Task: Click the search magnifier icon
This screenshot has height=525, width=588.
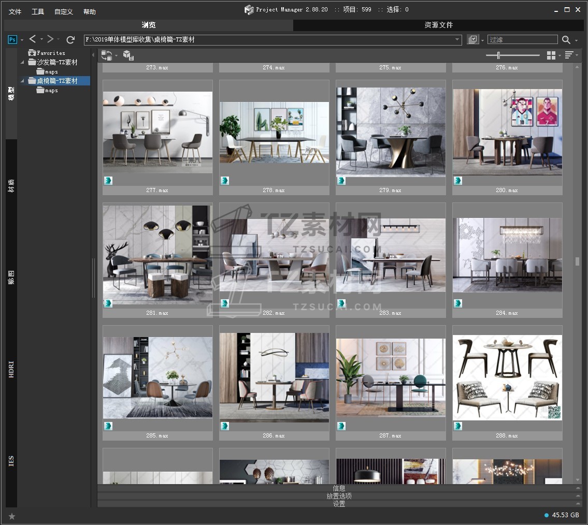Action: tap(566, 40)
